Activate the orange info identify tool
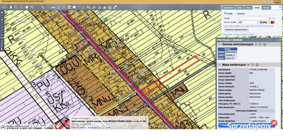This screenshot has height=136, width=283. 37,7
